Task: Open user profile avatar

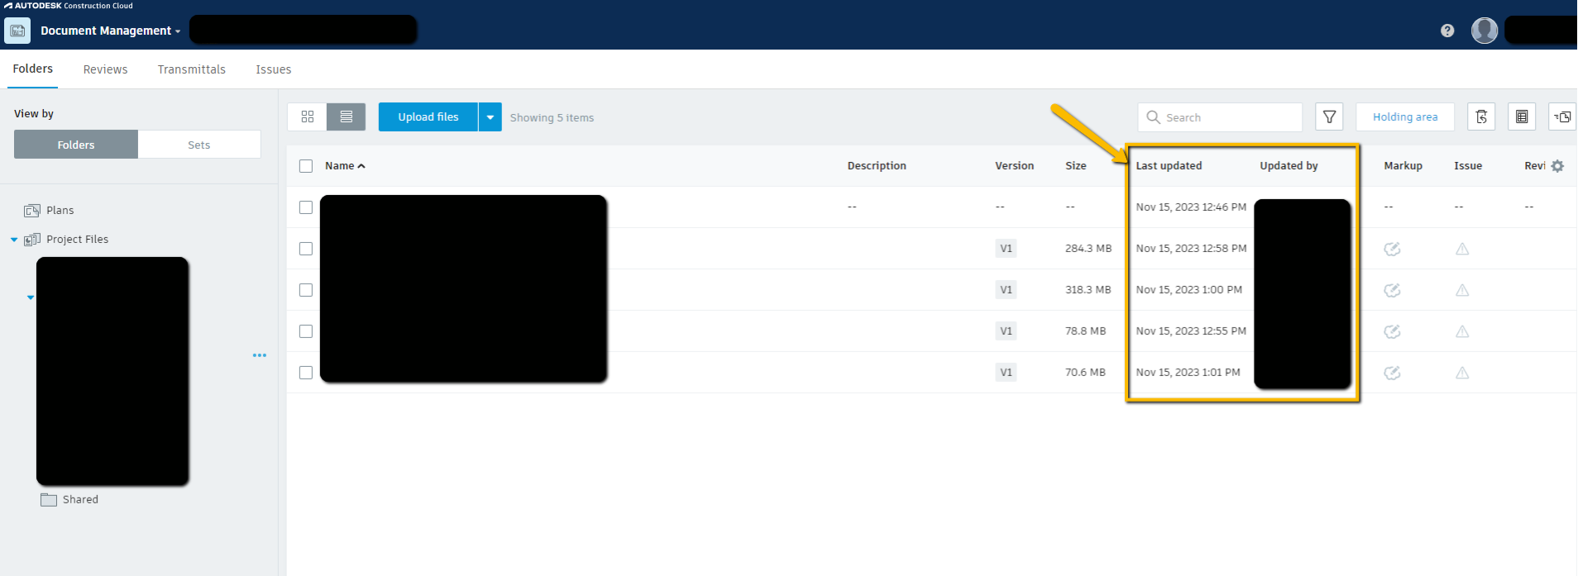Action: coord(1484,31)
